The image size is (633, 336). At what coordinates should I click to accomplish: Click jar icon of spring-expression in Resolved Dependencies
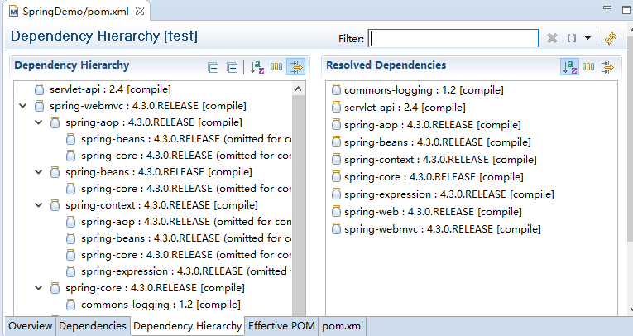point(336,194)
